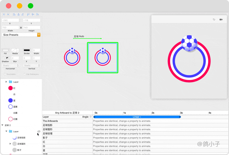Click the record video camera icon

(221, 20)
